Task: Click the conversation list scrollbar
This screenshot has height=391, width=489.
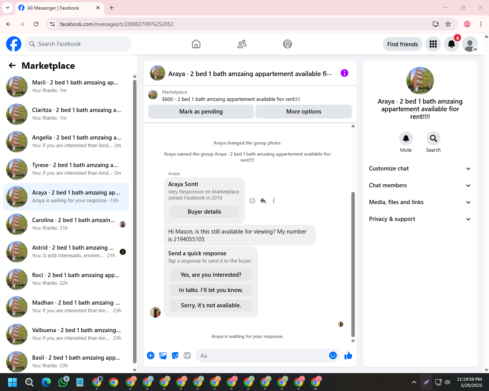Action: tap(135, 222)
